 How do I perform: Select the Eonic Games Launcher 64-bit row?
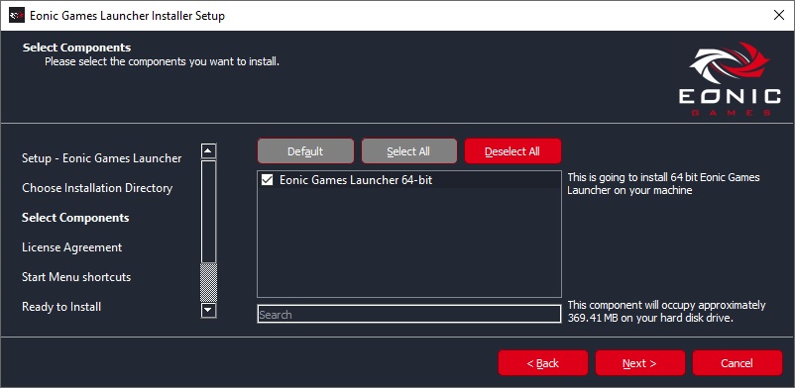coord(409,180)
